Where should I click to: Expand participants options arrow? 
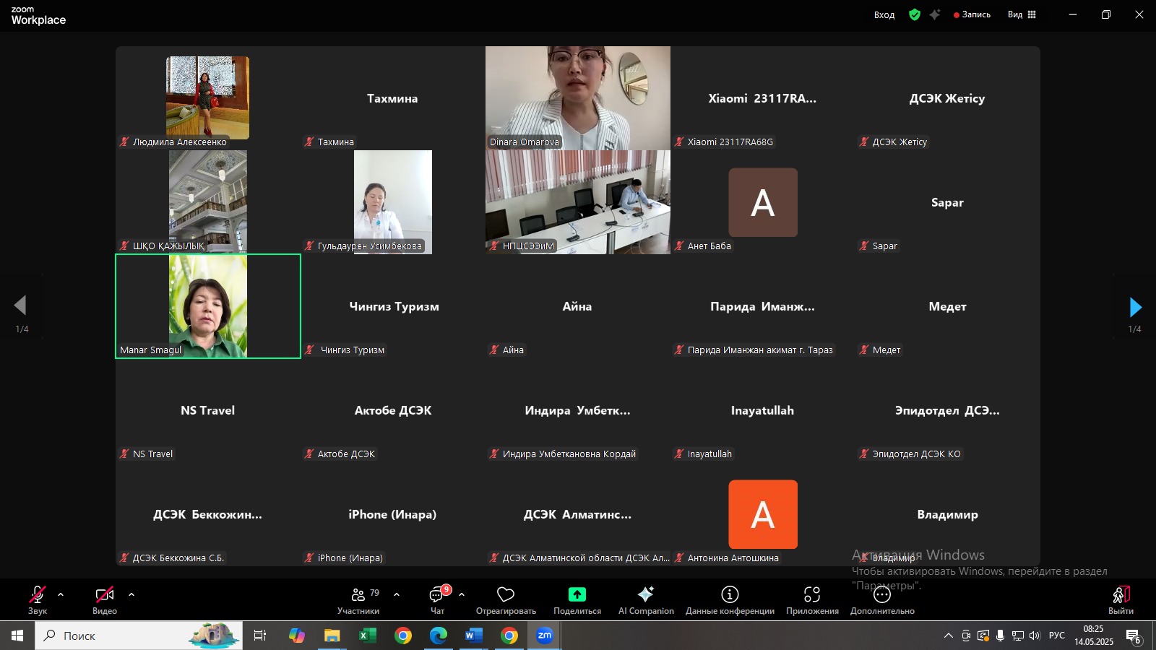(x=397, y=594)
